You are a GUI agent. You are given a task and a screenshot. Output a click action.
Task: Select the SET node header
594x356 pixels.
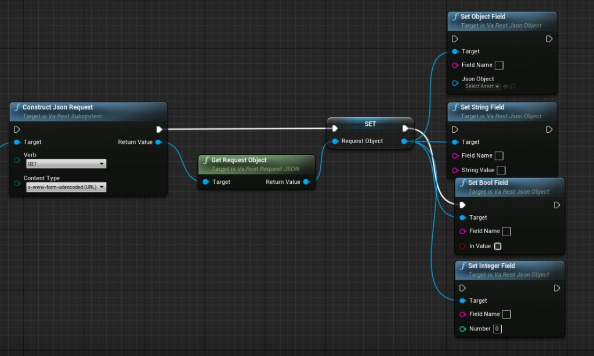pyautogui.click(x=370, y=124)
